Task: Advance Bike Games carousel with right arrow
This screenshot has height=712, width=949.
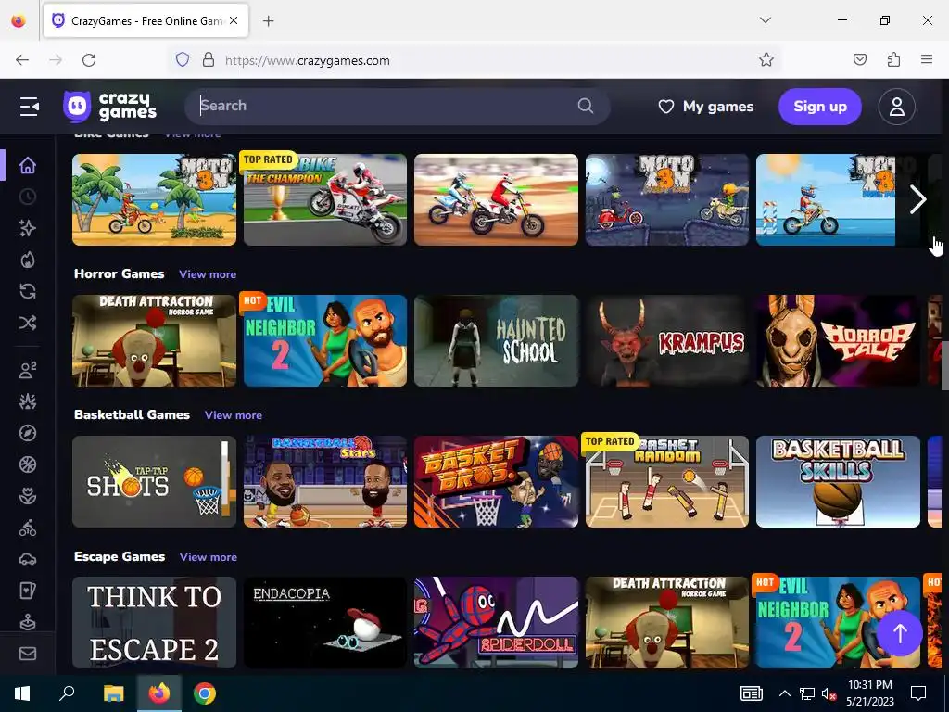Action: tap(918, 200)
